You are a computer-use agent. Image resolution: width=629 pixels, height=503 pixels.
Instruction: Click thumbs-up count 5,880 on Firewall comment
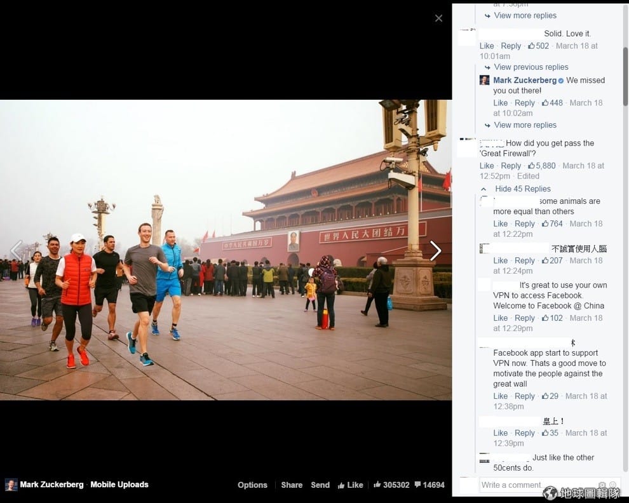[x=541, y=166]
